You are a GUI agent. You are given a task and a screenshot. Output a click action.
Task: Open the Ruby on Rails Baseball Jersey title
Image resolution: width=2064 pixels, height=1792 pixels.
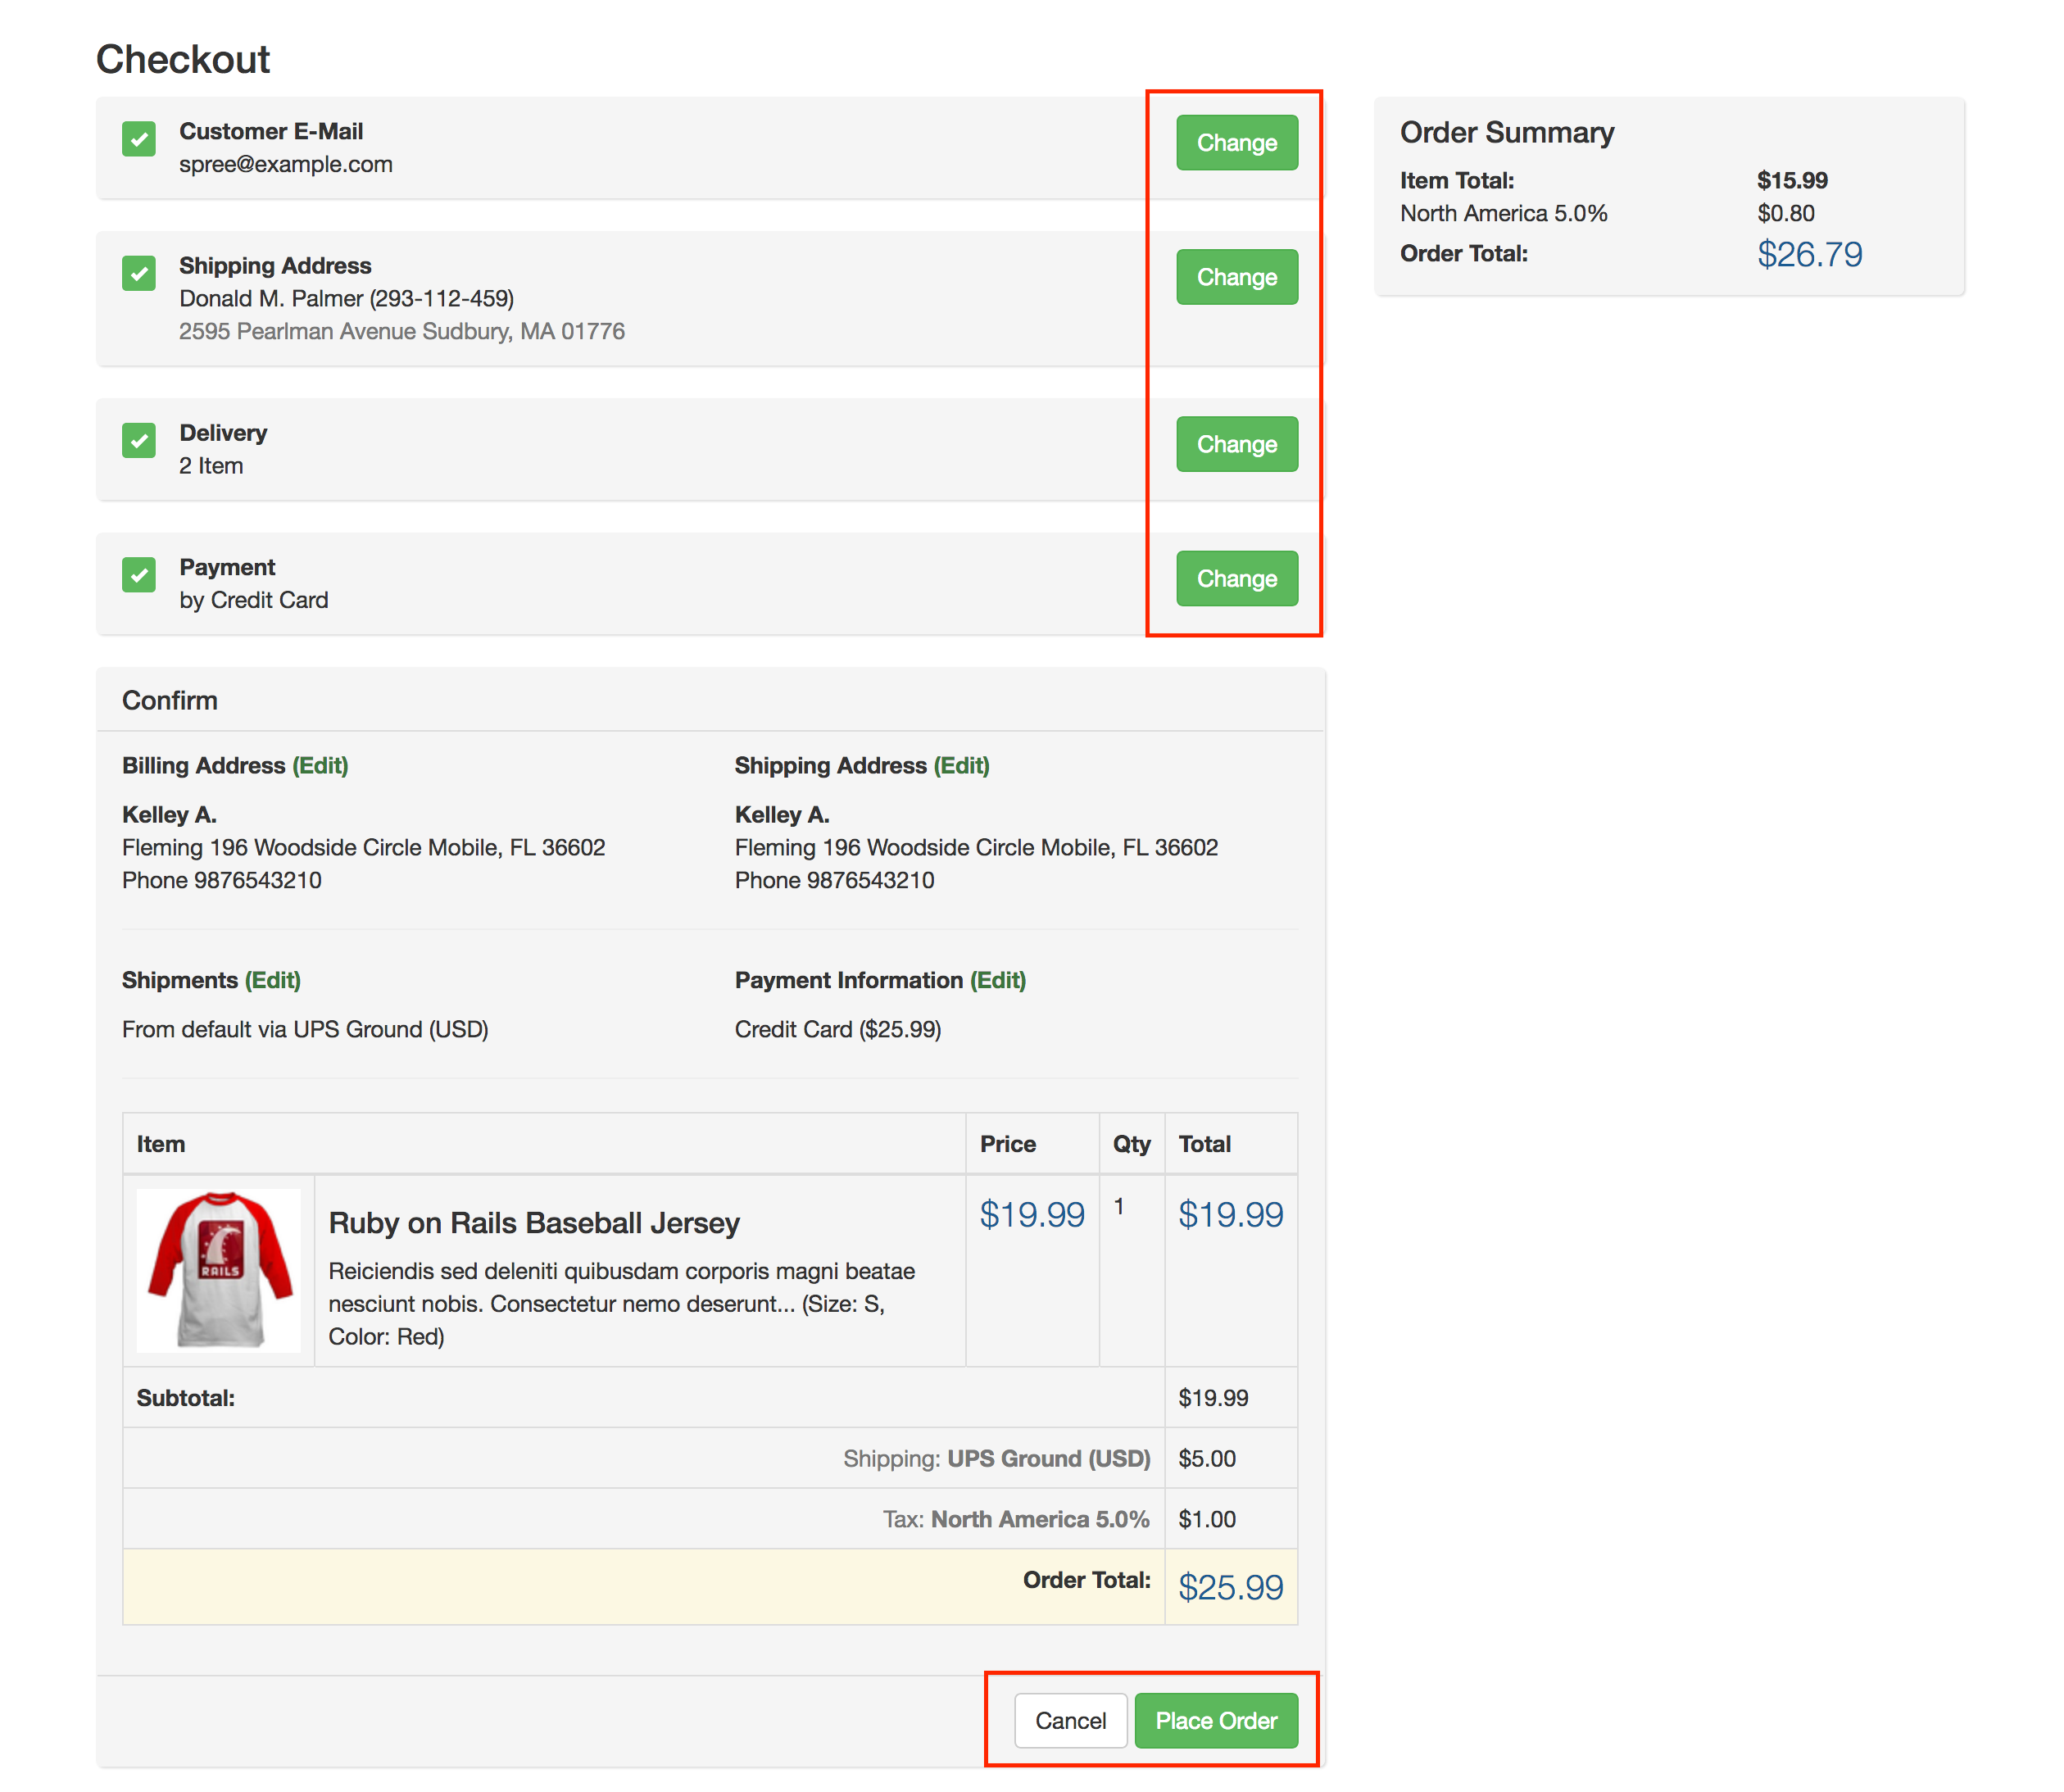coord(534,1223)
